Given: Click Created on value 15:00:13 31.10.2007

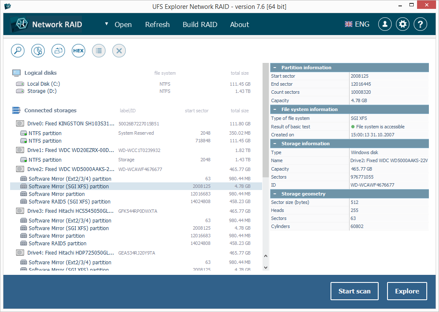Looking at the screenshot, I should coord(372,135).
